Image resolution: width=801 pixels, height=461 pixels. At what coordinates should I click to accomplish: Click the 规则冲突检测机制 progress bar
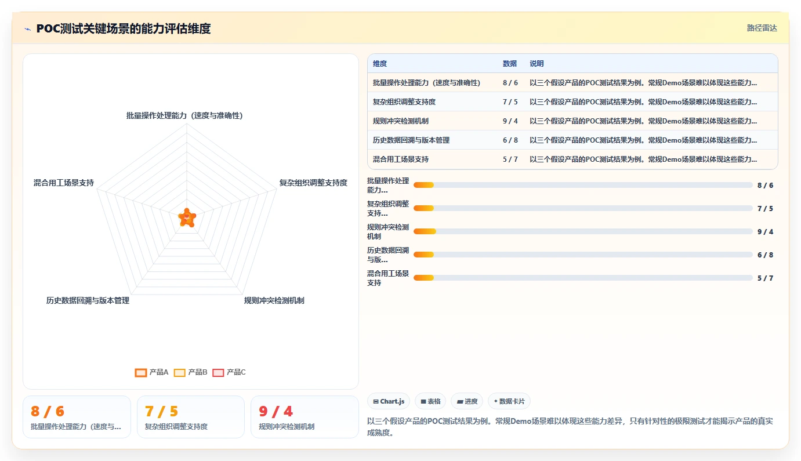coord(583,231)
